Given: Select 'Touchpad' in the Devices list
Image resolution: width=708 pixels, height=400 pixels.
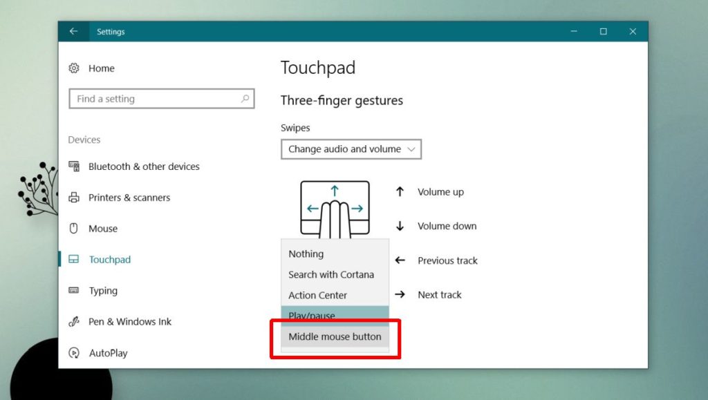Looking at the screenshot, I should (110, 259).
